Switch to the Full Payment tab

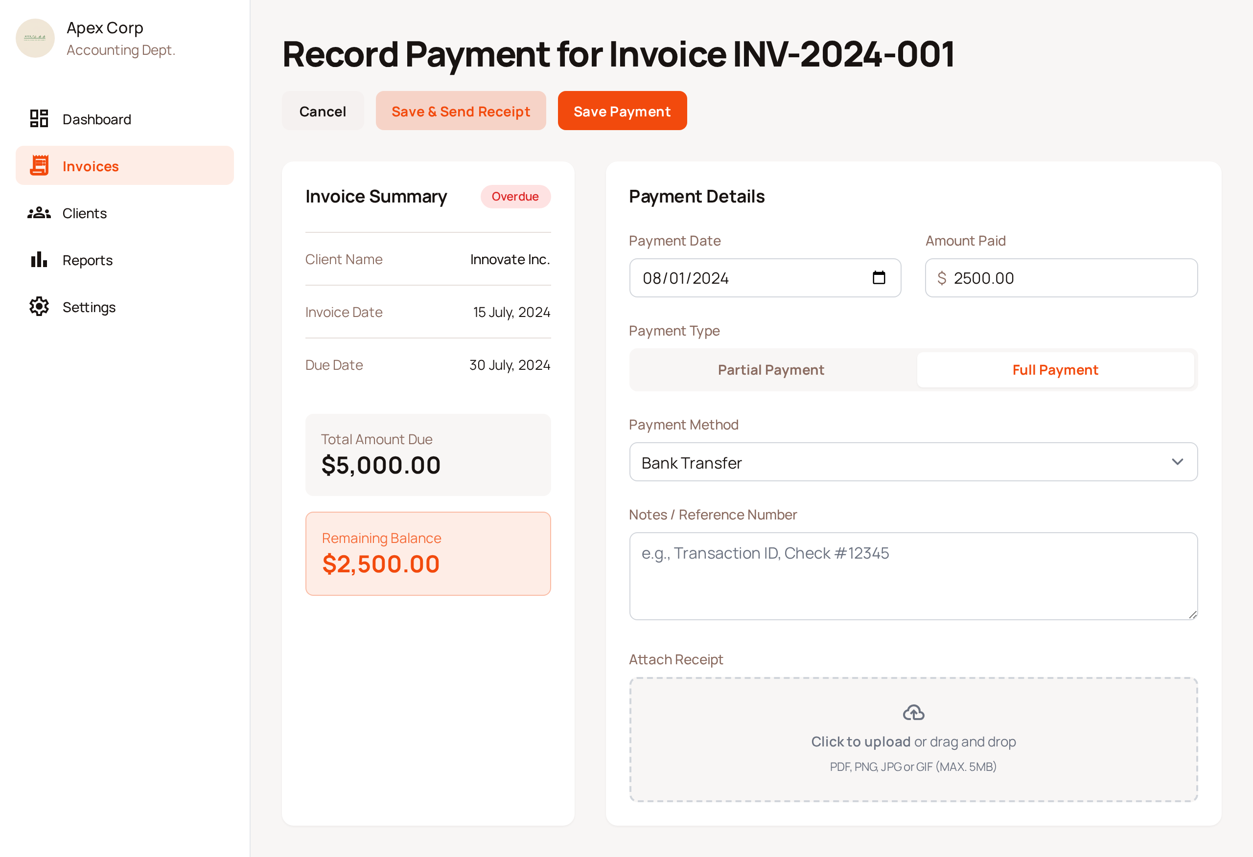pos(1055,370)
